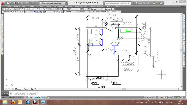Open the СПДС dimension style dropdown
Image resolution: width=187 pixels, height=105 pixels.
coord(83,9)
